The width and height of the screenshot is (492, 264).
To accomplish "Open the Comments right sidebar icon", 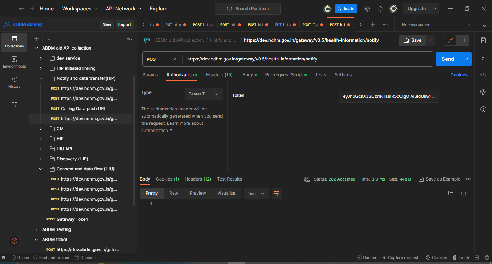I will (x=483, y=58).
